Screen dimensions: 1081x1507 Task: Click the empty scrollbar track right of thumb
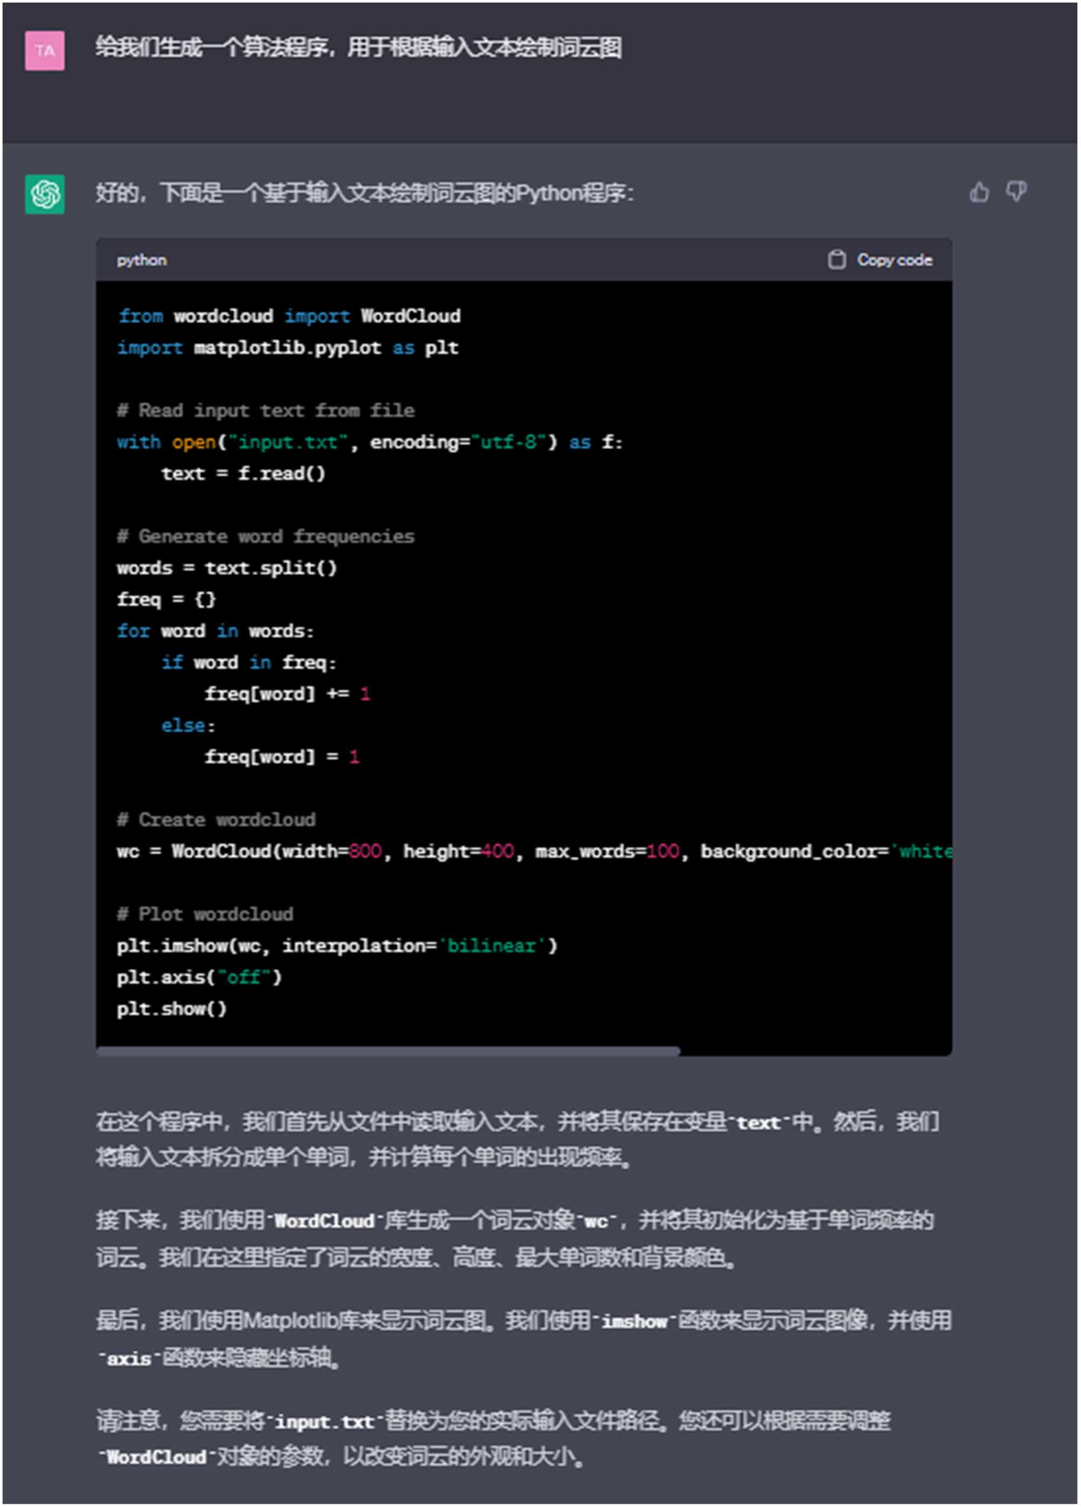pyautogui.click(x=816, y=1051)
